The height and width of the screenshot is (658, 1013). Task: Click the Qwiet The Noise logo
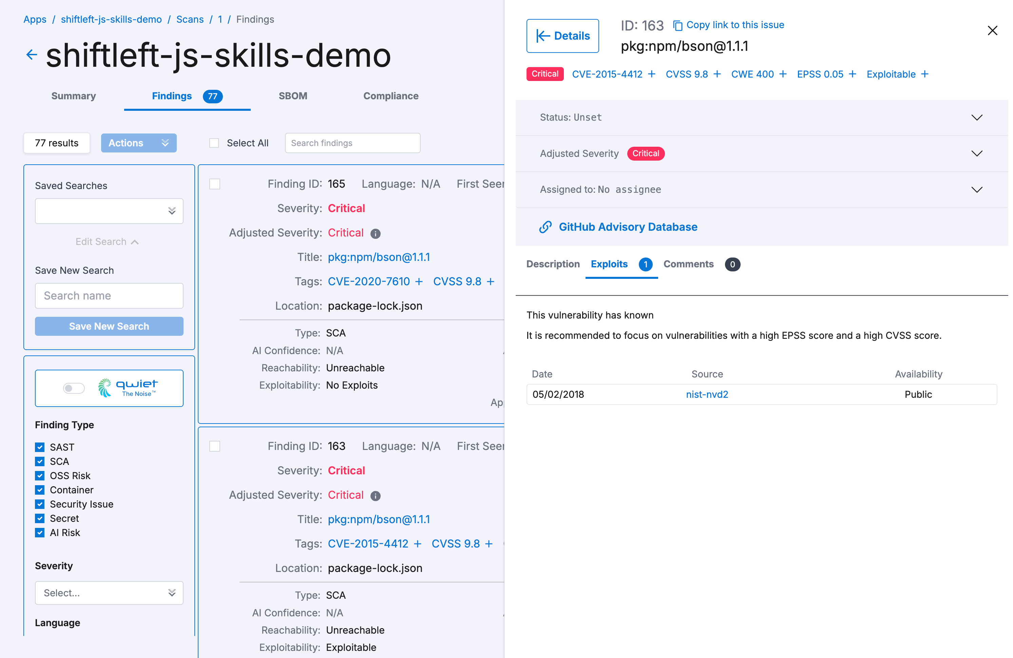point(128,388)
